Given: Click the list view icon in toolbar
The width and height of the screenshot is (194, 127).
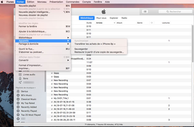Looking at the screenshot, I should coord(145,12).
